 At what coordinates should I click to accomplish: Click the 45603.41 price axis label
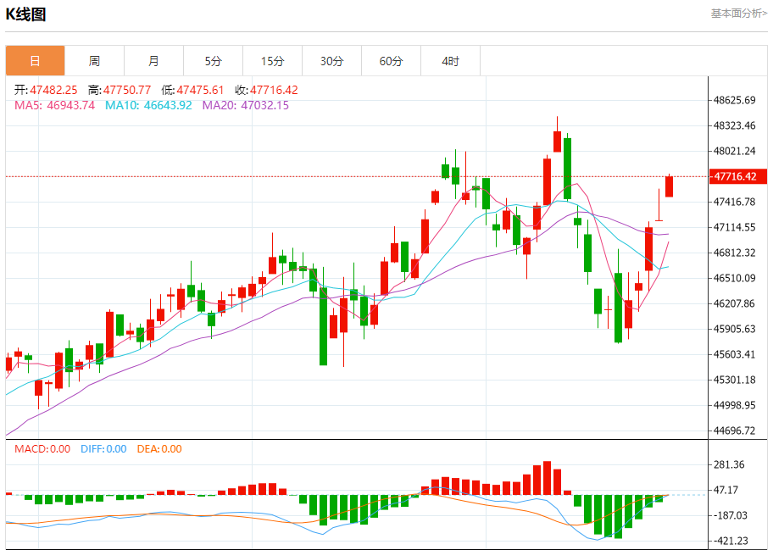[735, 354]
